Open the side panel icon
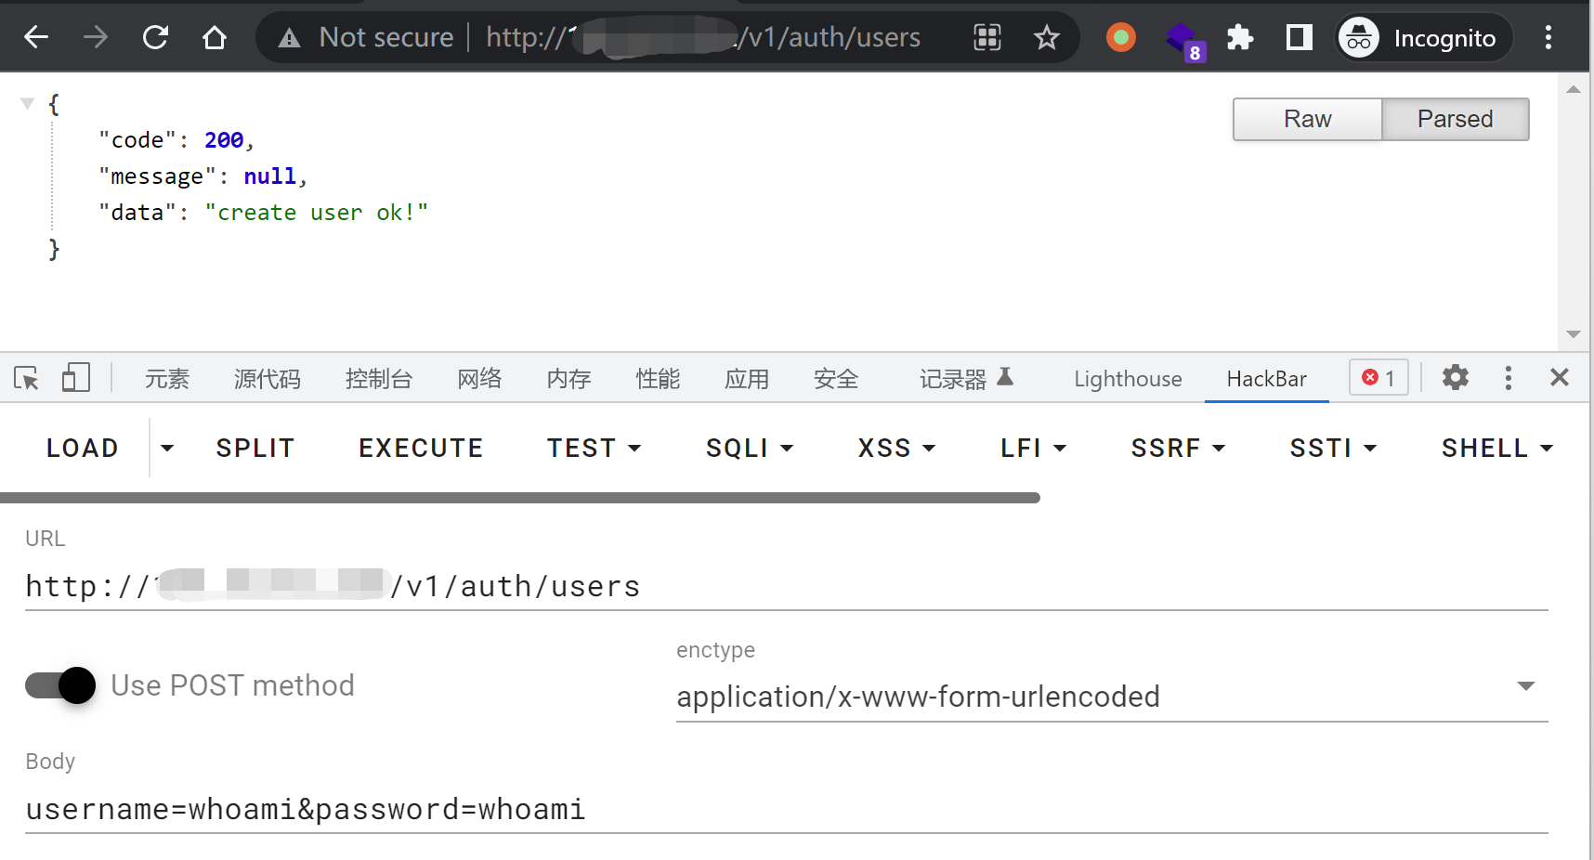1594x860 pixels. click(1299, 37)
